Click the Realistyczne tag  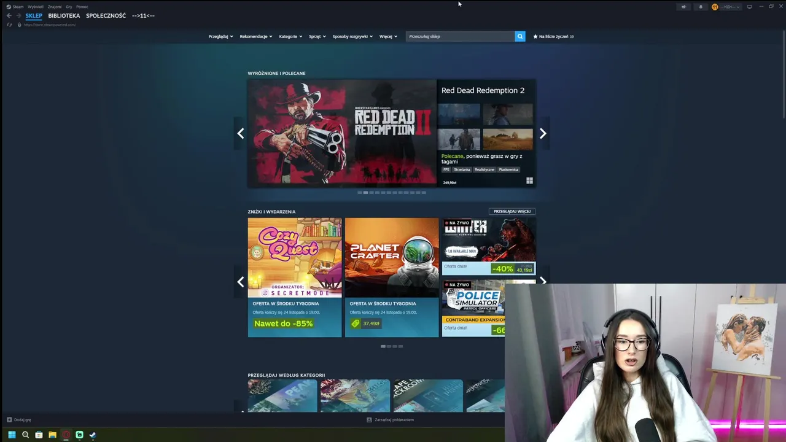point(484,169)
